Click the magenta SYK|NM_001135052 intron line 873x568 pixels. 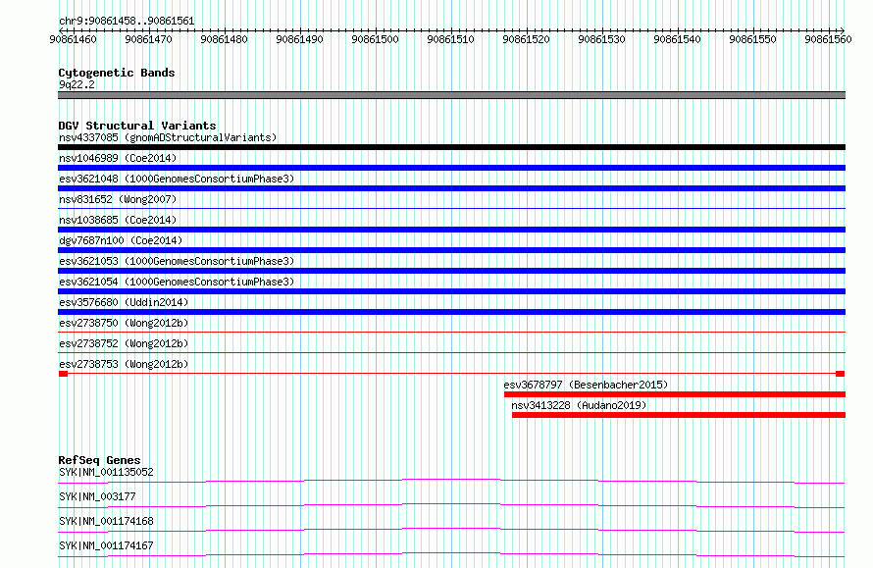(451, 481)
